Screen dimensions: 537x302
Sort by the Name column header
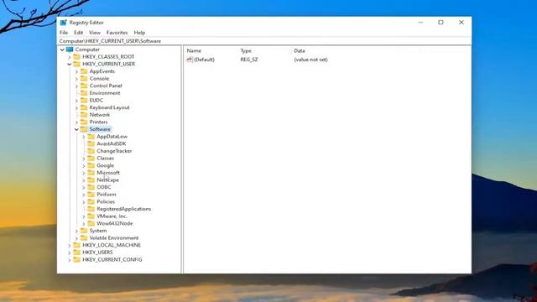click(194, 50)
